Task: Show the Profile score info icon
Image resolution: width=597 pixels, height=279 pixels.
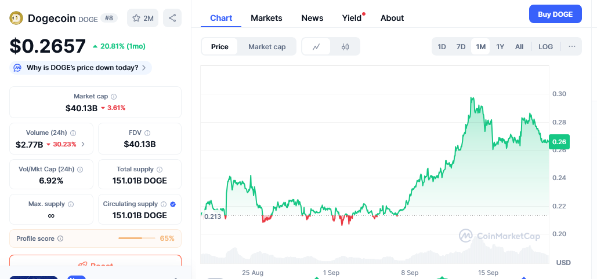Action: pyautogui.click(x=60, y=238)
